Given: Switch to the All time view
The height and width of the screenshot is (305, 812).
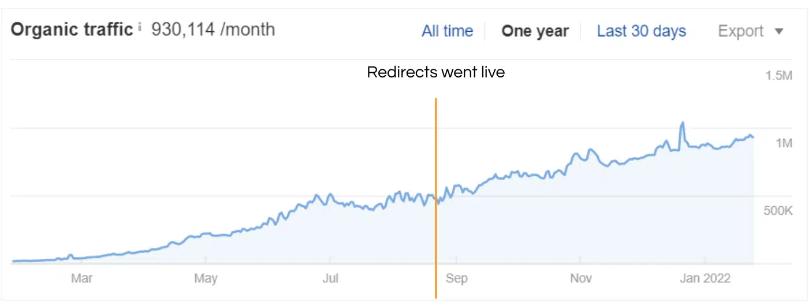Looking at the screenshot, I should [x=447, y=31].
